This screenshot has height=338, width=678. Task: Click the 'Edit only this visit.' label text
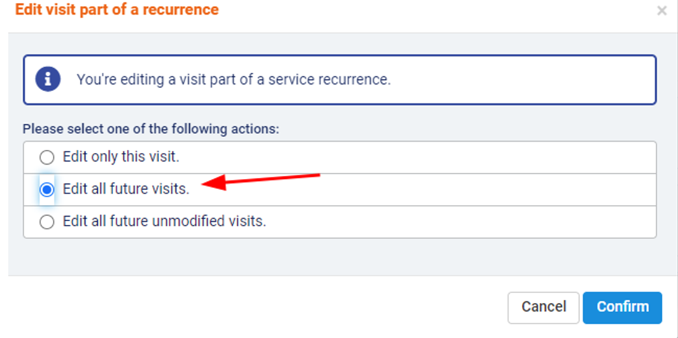(121, 157)
